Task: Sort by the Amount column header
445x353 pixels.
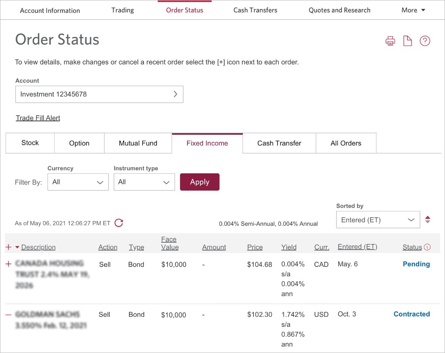Action: 214,247
